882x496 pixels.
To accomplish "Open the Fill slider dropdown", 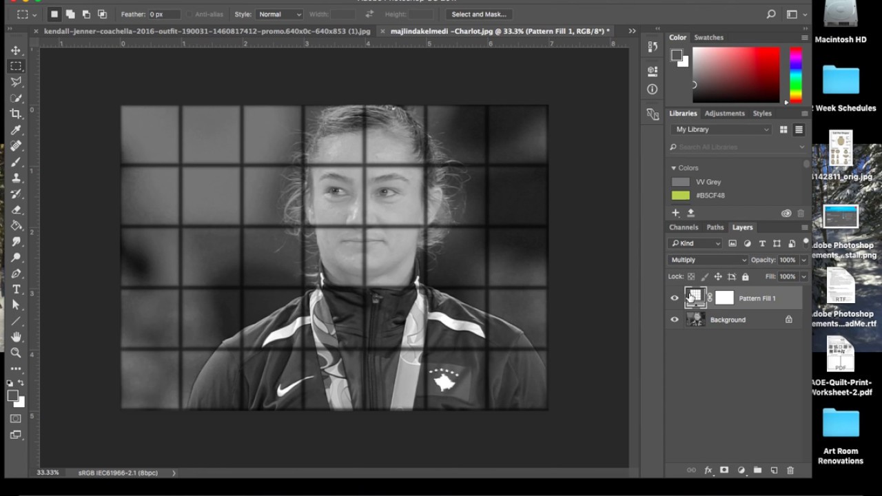I will (x=803, y=276).
